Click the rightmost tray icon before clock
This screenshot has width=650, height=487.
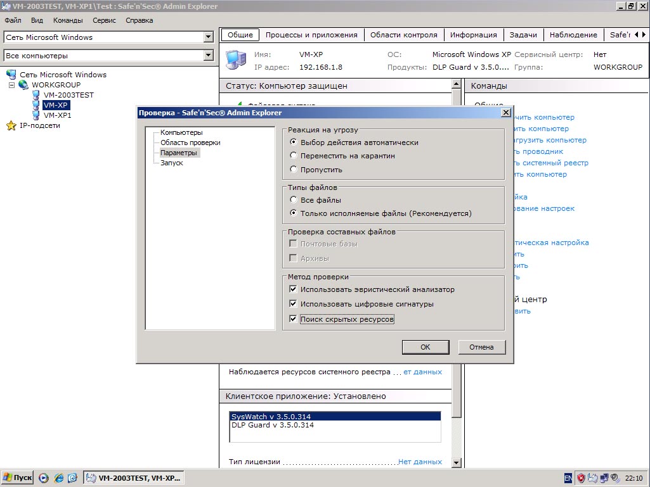pos(614,478)
